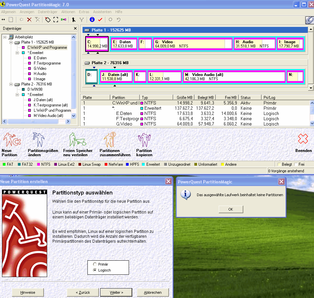Click the Hinweise button in wizard

pos(28,292)
